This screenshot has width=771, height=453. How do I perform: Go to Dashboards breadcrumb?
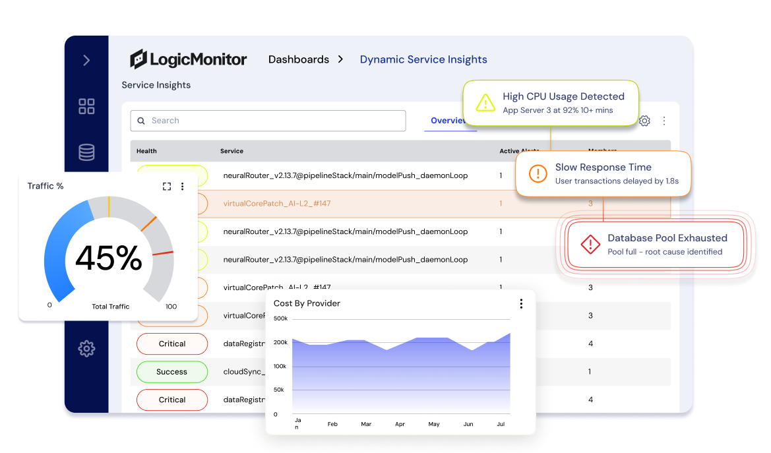point(298,59)
